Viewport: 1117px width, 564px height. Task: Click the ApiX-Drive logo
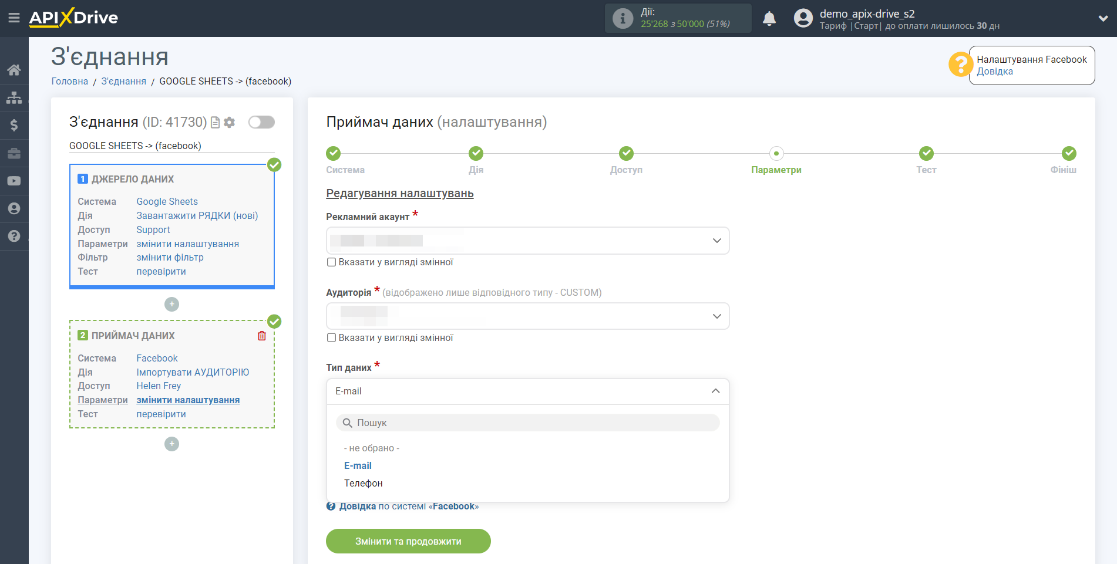pyautogui.click(x=73, y=18)
